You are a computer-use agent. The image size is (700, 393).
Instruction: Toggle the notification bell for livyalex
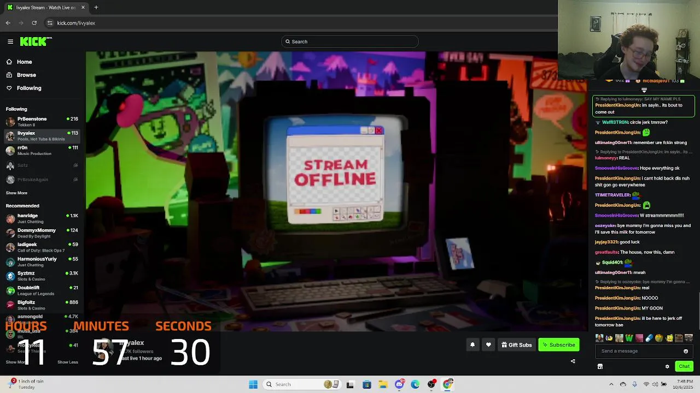tap(472, 345)
